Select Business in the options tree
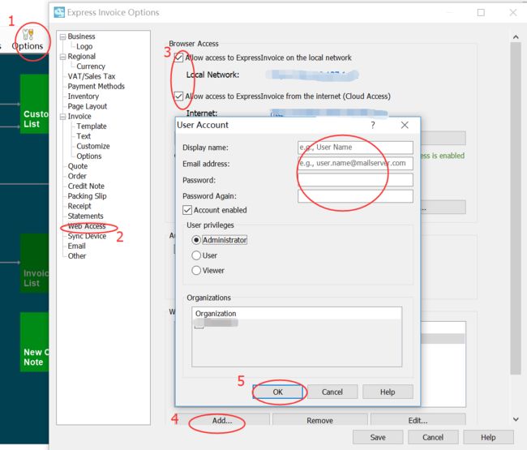Screen dimensions: 527x450 (x=81, y=36)
